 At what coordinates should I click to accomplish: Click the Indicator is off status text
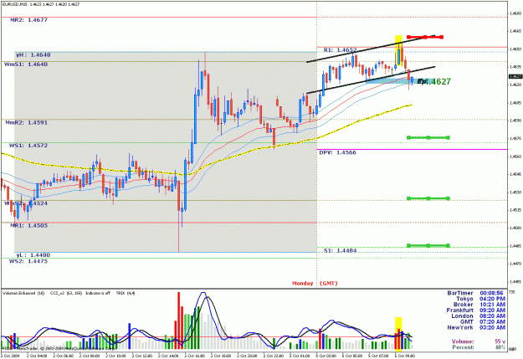point(98,293)
